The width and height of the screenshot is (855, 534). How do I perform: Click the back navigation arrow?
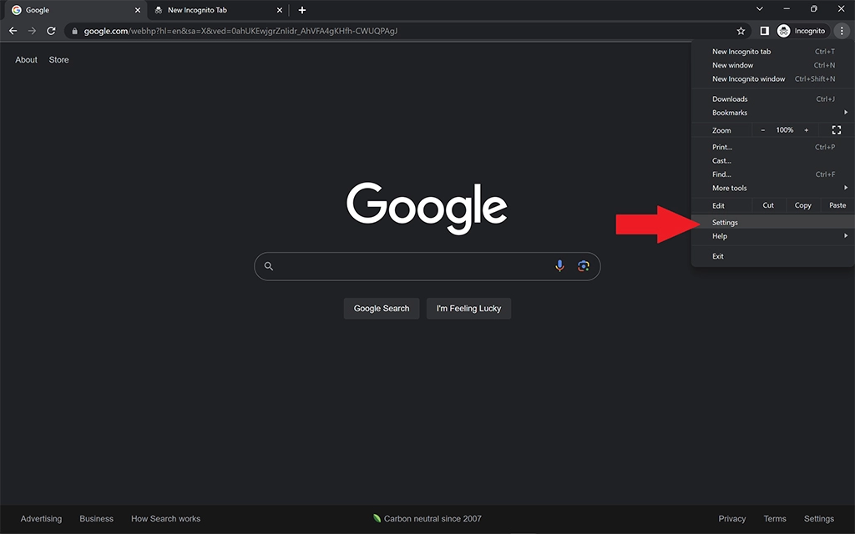coord(13,31)
